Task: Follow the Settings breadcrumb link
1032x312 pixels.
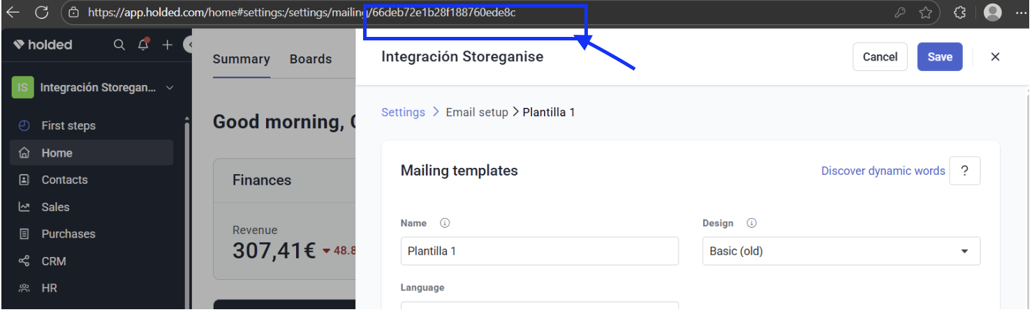Action: pos(403,112)
